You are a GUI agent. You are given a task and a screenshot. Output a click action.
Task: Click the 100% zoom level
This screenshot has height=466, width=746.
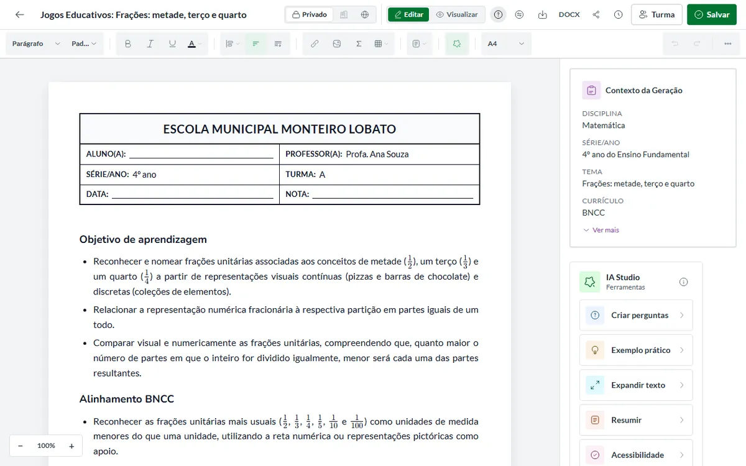[46, 445]
